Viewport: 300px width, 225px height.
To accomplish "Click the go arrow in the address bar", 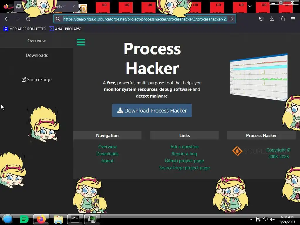I will pyautogui.click(x=231, y=19).
